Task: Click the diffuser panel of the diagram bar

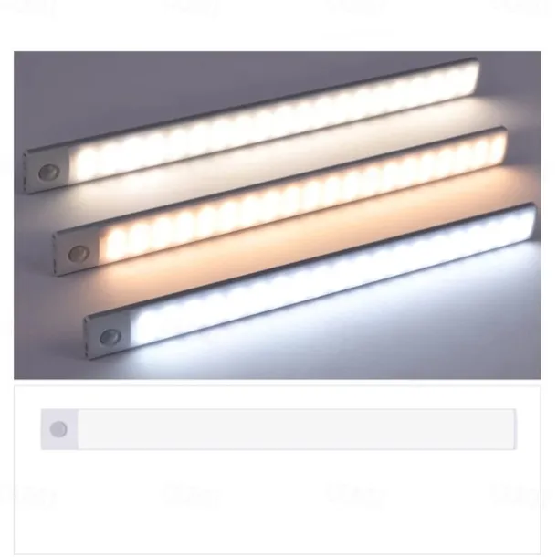Action: [296, 429]
